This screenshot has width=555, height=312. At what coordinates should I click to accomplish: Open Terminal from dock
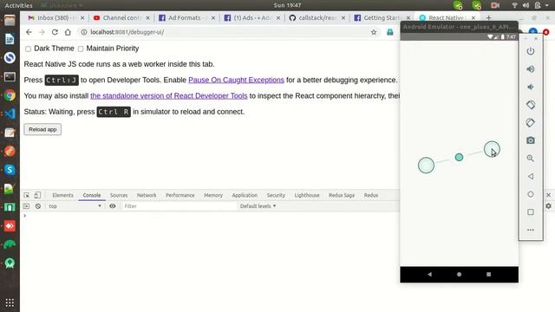click(10, 76)
